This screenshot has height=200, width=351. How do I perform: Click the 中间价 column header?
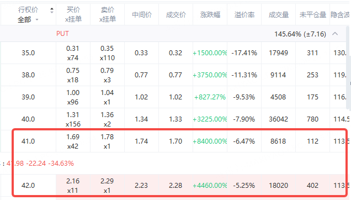(142, 15)
